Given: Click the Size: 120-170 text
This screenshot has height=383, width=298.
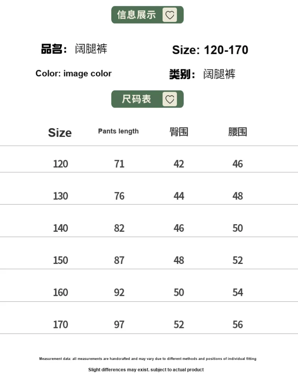Looking at the screenshot, I should tap(210, 50).
